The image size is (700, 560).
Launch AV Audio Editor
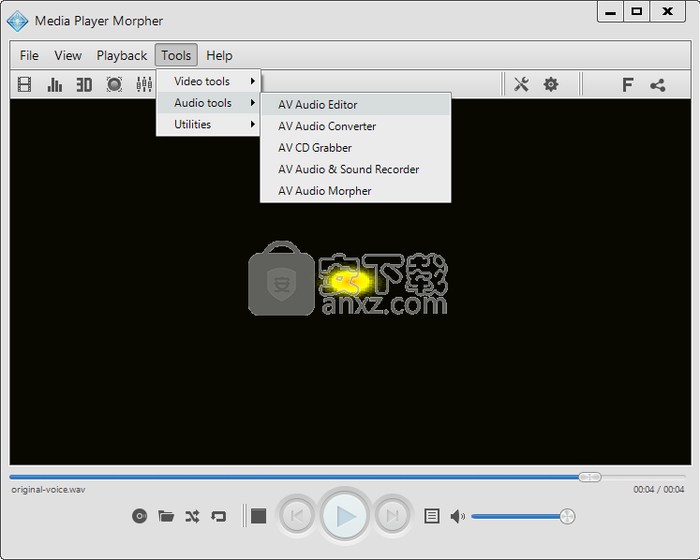pos(355,104)
